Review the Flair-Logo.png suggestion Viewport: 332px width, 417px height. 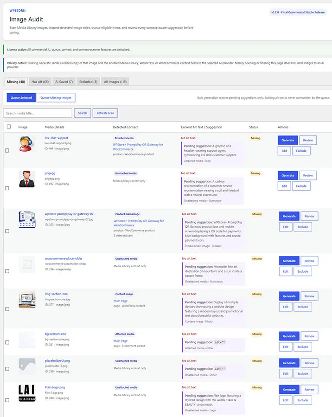(309, 390)
